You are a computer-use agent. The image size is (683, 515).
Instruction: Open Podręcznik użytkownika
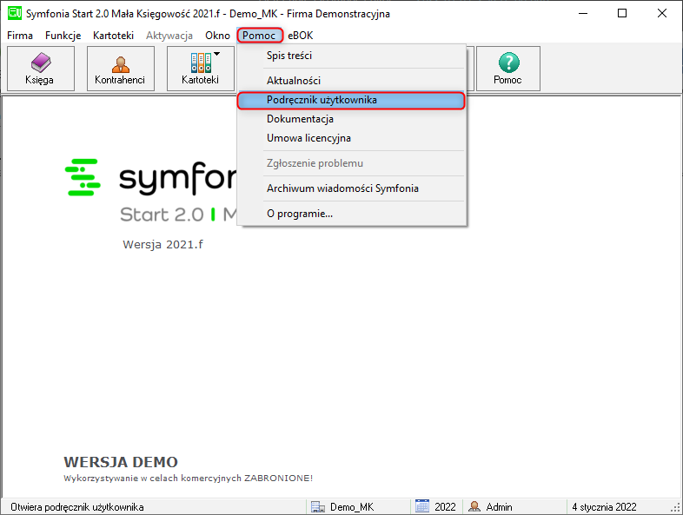352,100
